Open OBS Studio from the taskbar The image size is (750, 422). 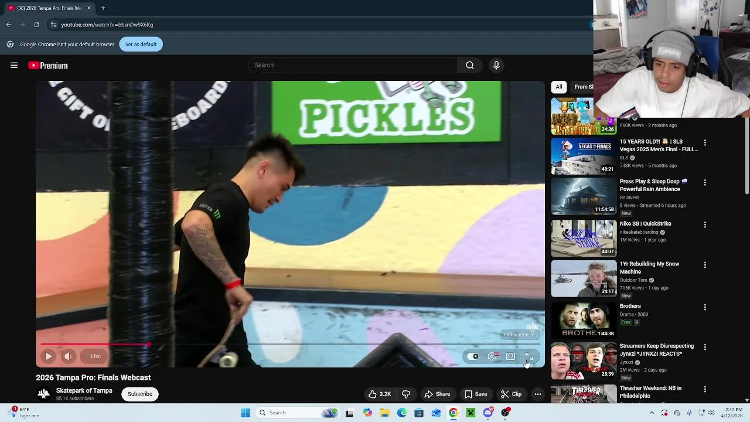[505, 413]
